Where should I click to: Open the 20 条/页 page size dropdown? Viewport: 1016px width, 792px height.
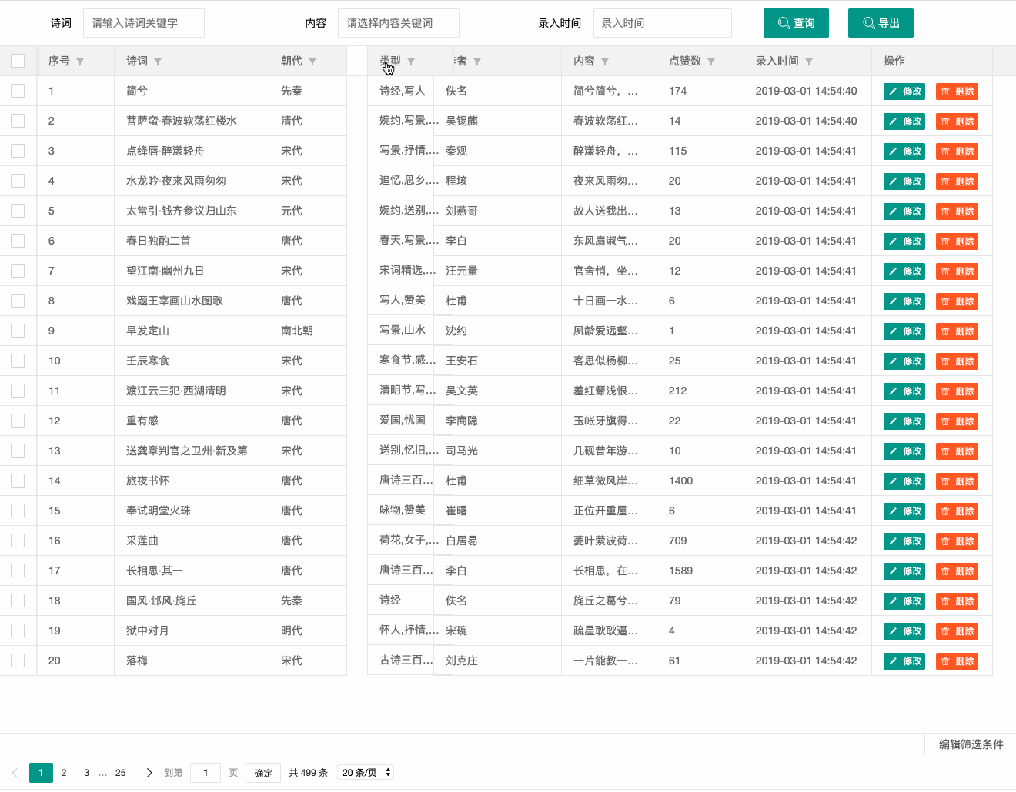(366, 772)
